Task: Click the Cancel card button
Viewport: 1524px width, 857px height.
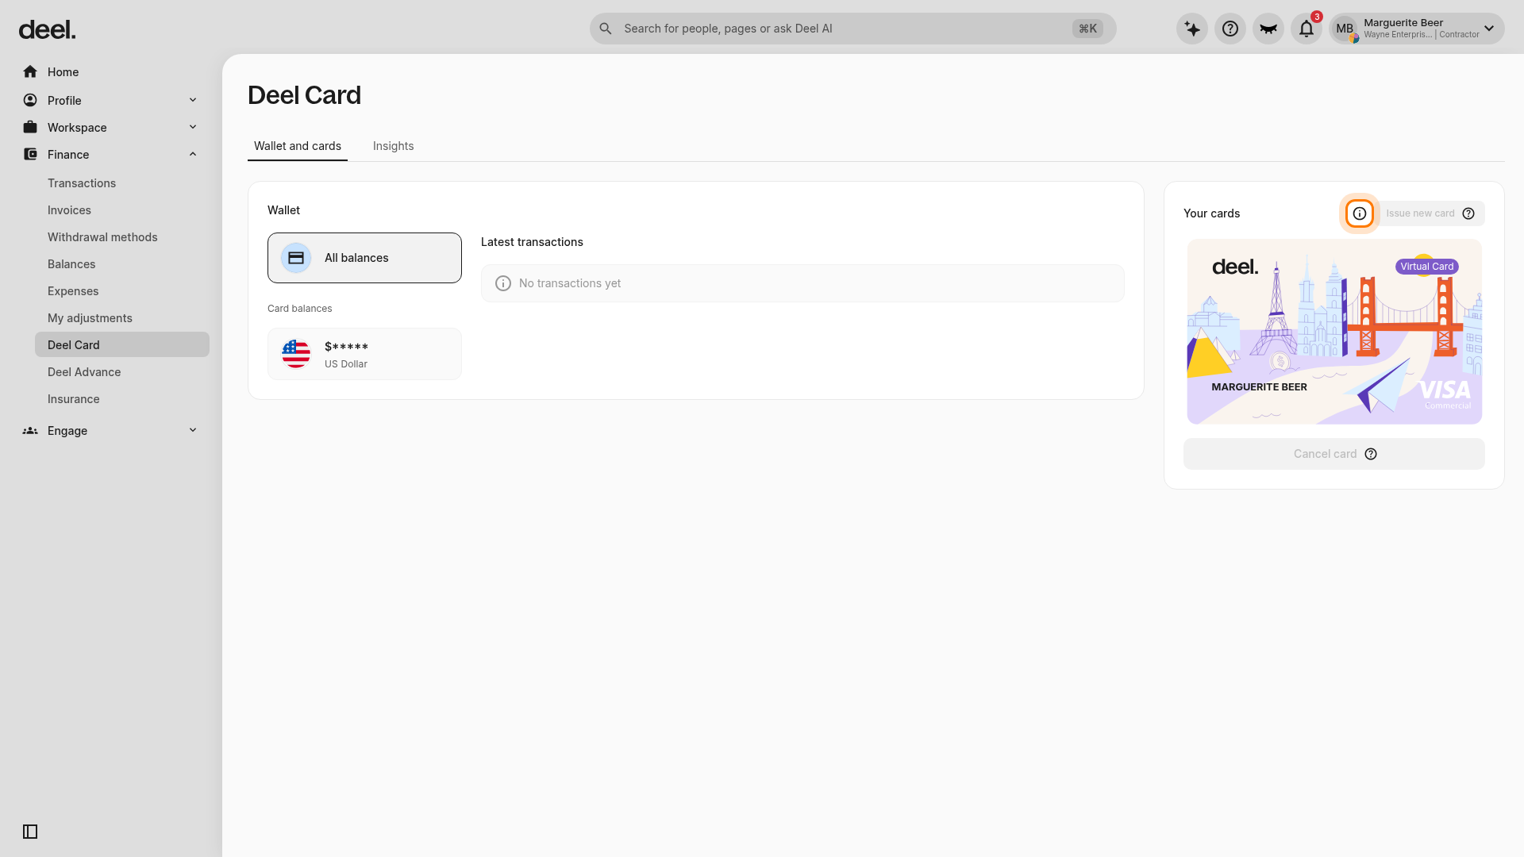Action: (1334, 454)
